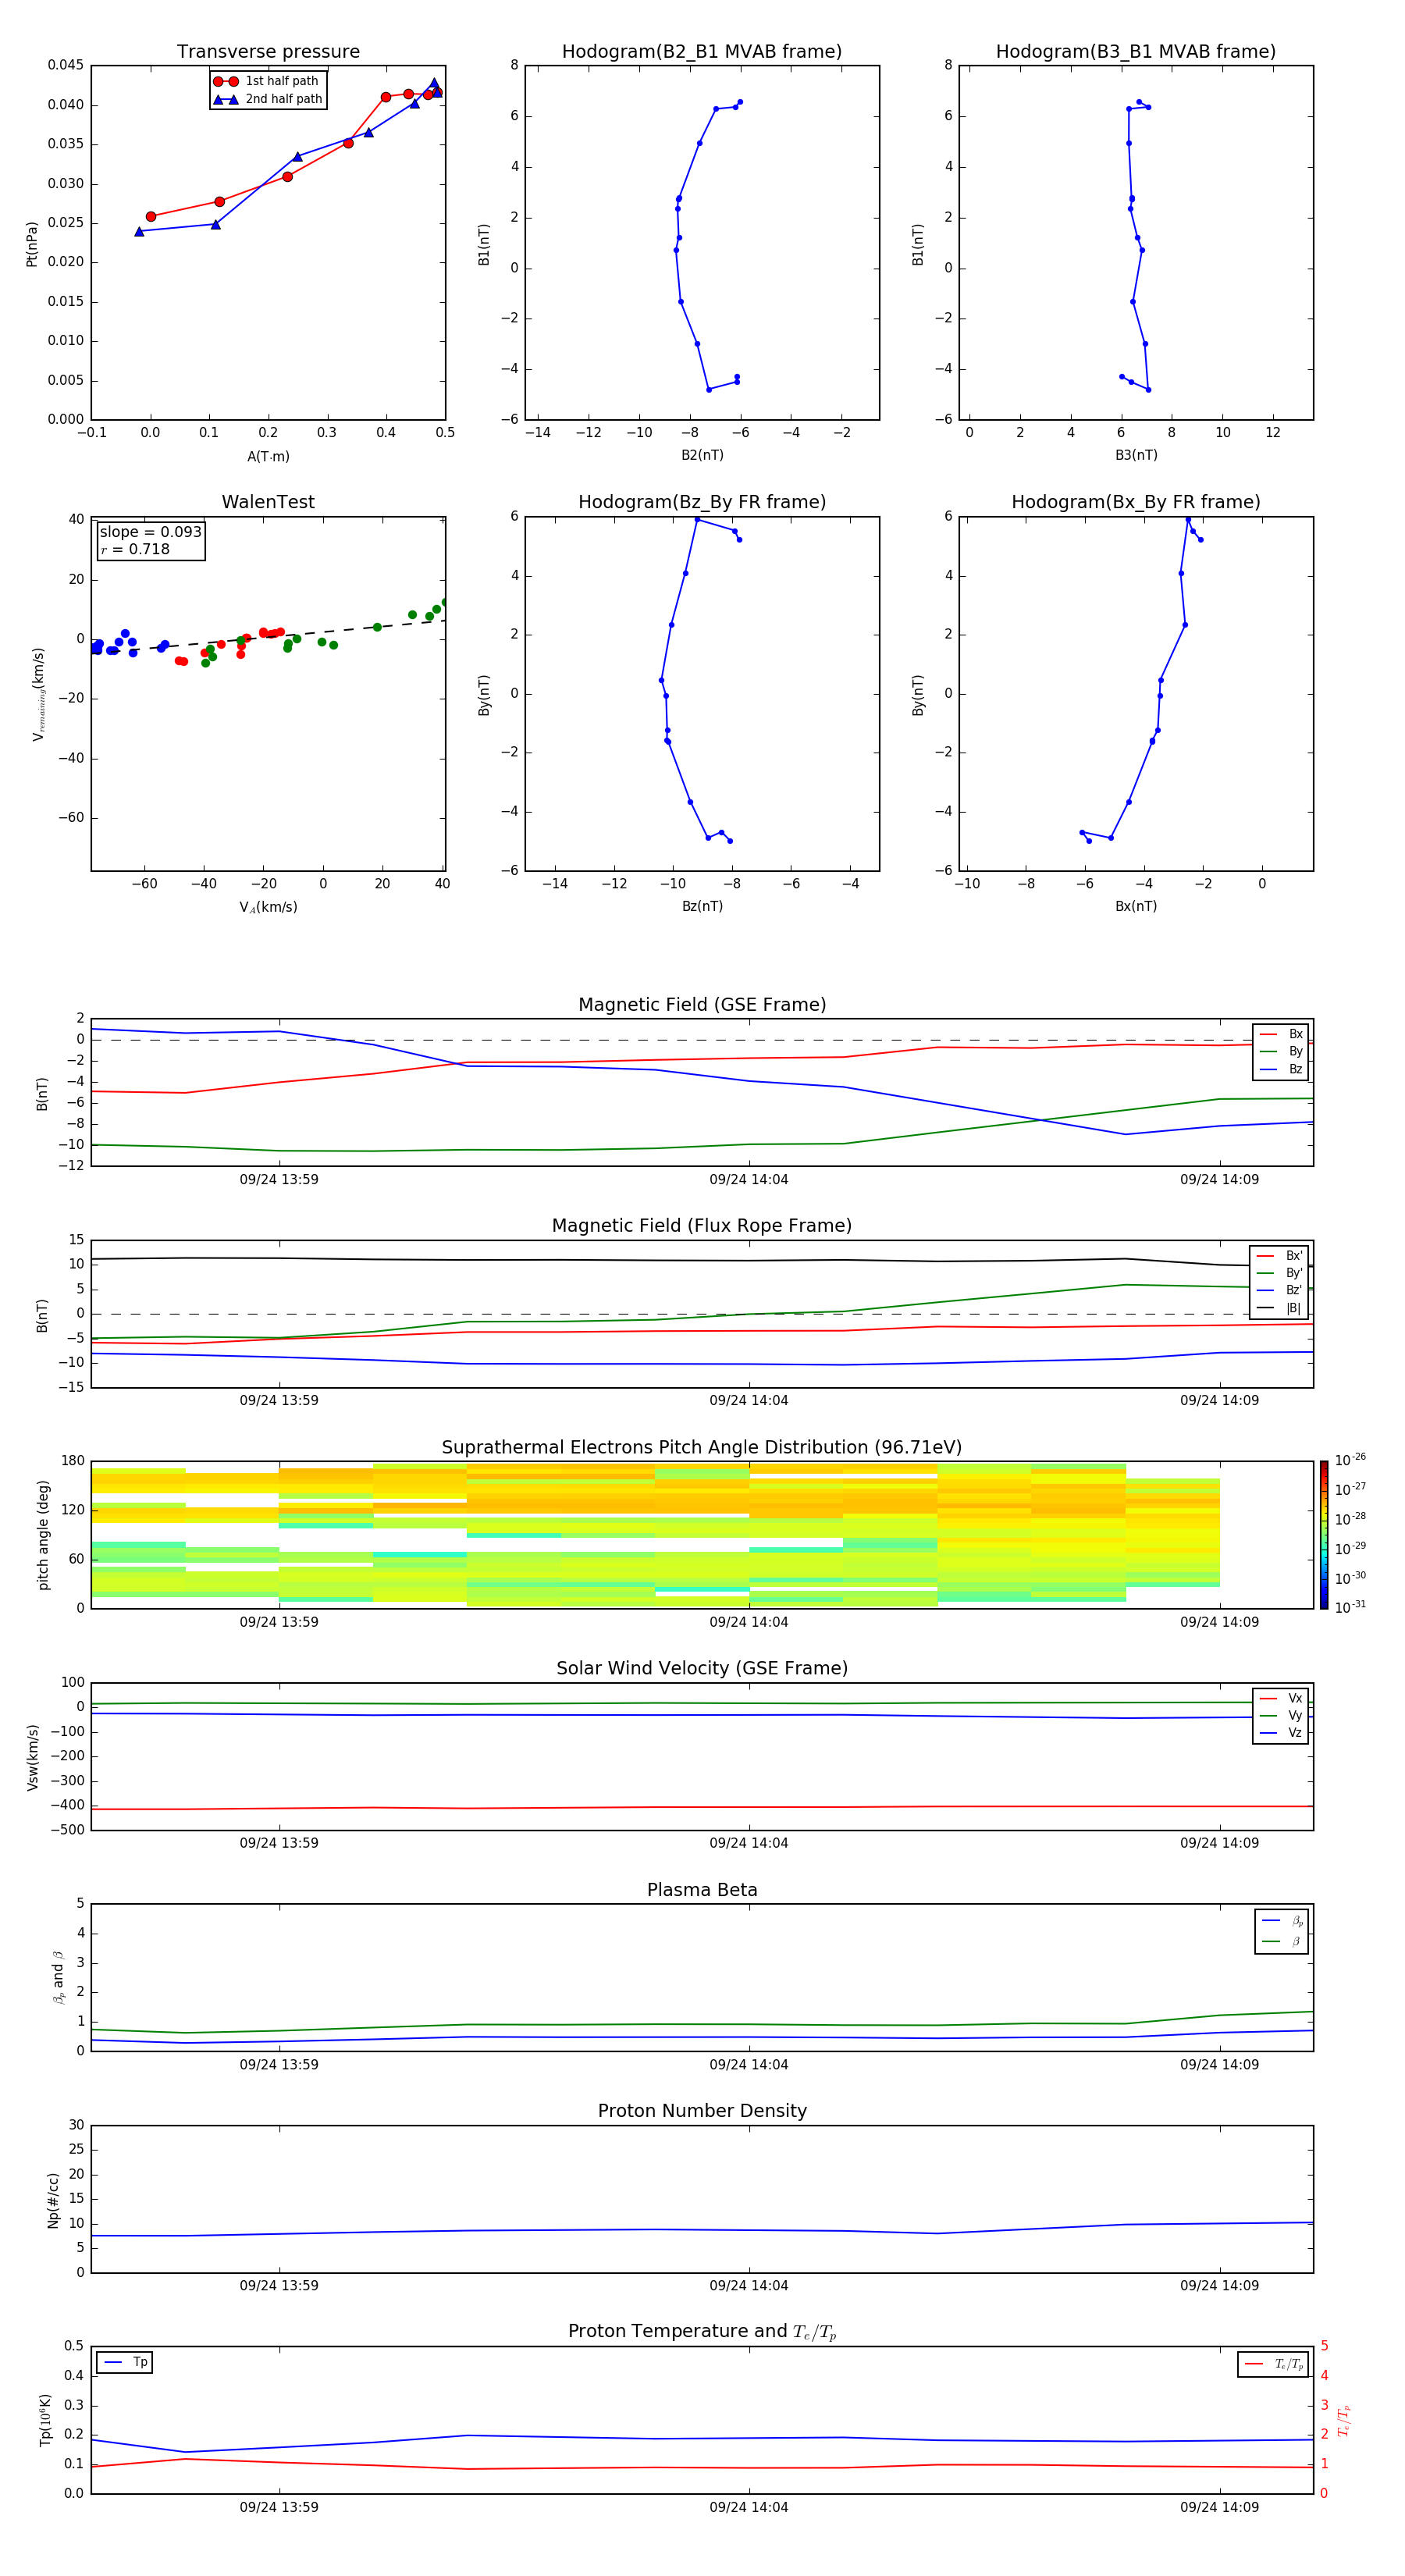Click beta-p legend entry in Plasma Beta plot
Viewport: 1405px width, 2576px height.
coord(1282,1922)
